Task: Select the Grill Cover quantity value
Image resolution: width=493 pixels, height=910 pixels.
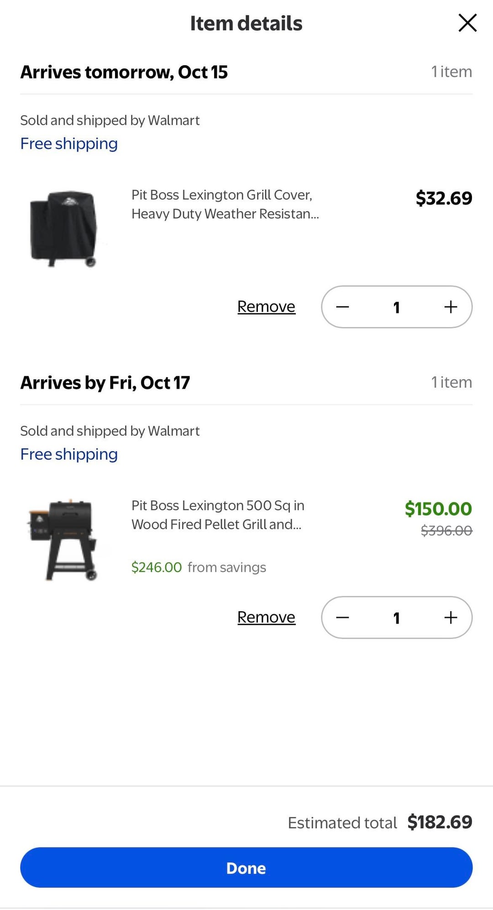Action: (396, 307)
